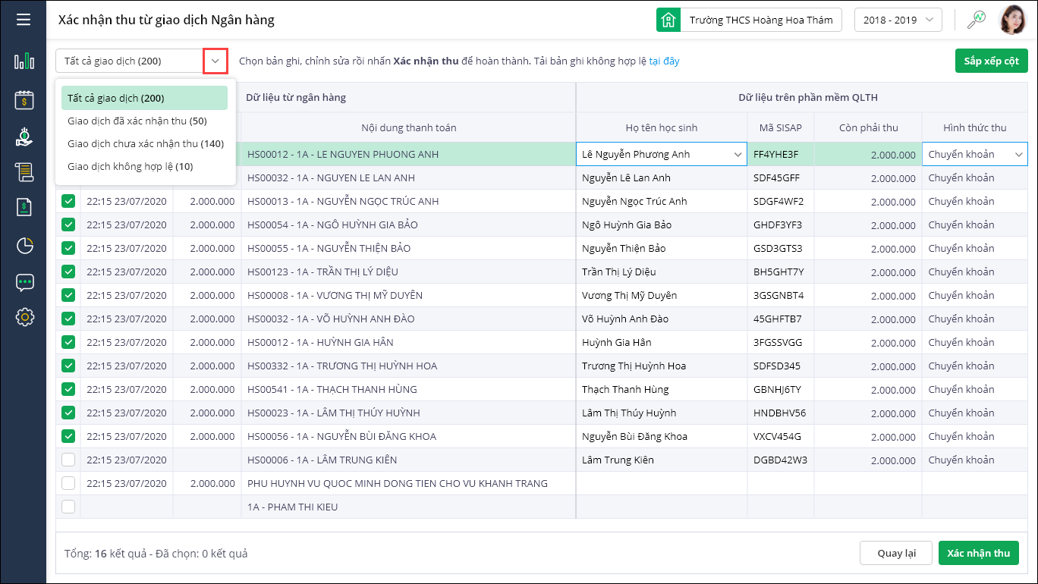Choose 'Giao dịch không hợp lệ (10)' filter

coord(130,166)
